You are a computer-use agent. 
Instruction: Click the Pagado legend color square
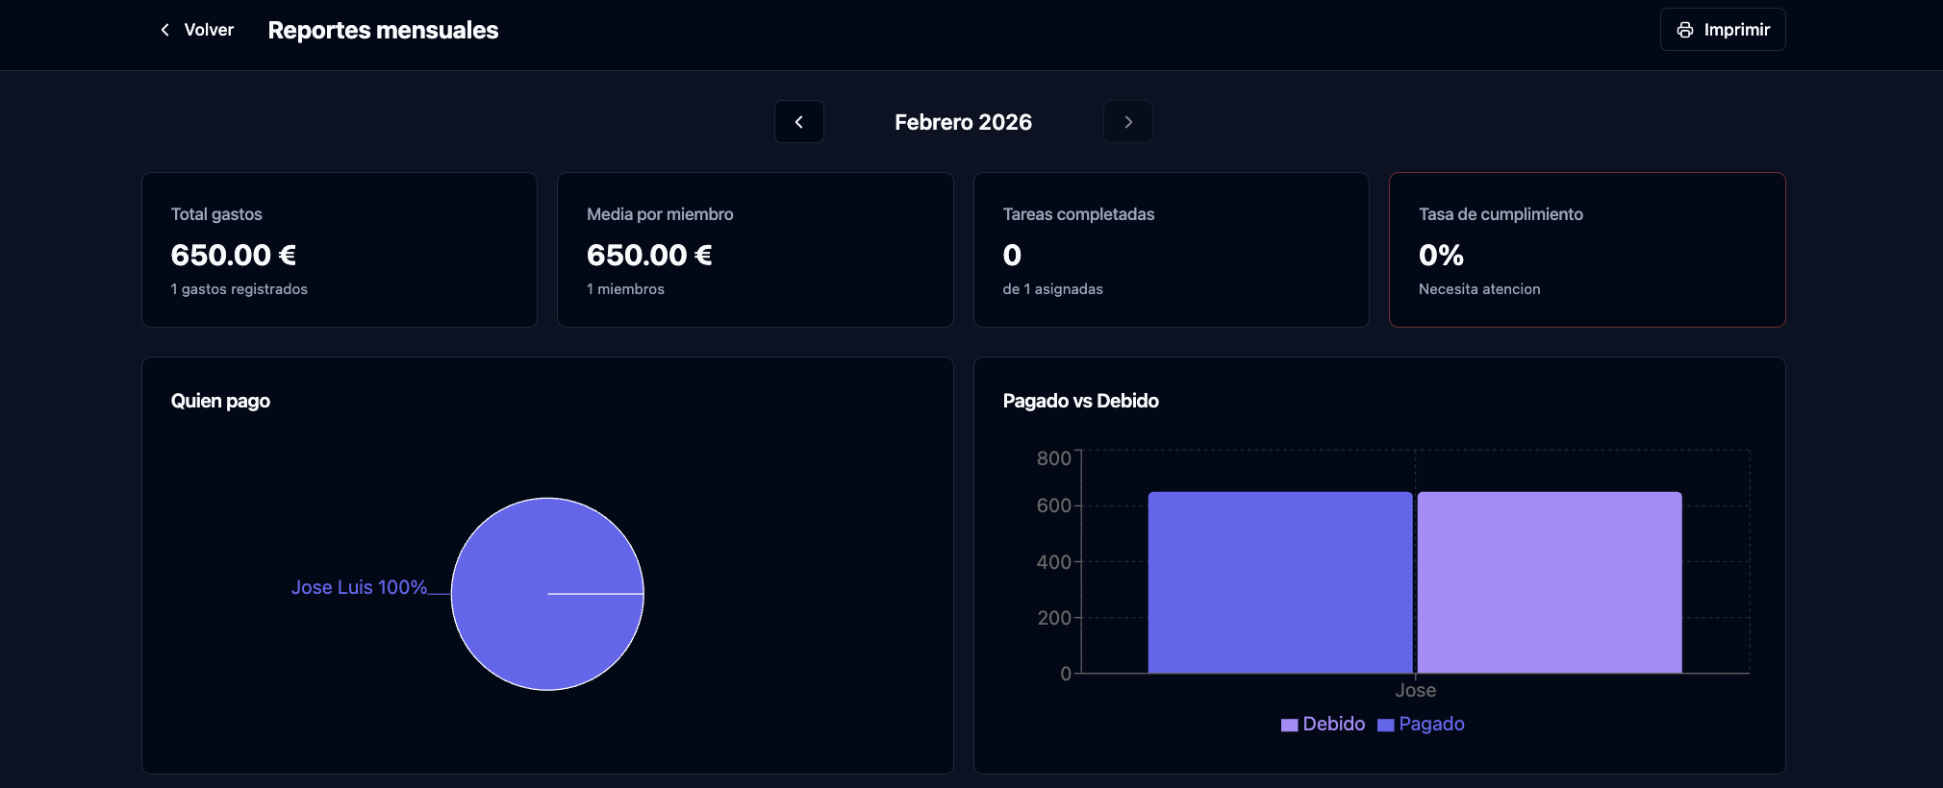click(x=1385, y=726)
